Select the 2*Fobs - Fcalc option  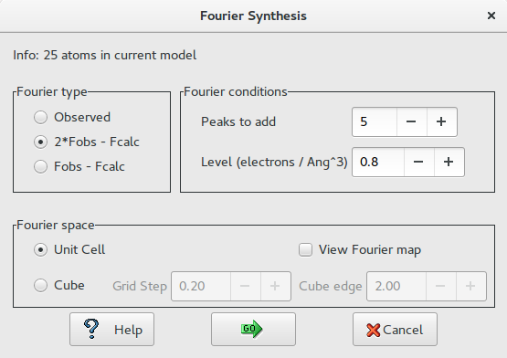click(41, 142)
